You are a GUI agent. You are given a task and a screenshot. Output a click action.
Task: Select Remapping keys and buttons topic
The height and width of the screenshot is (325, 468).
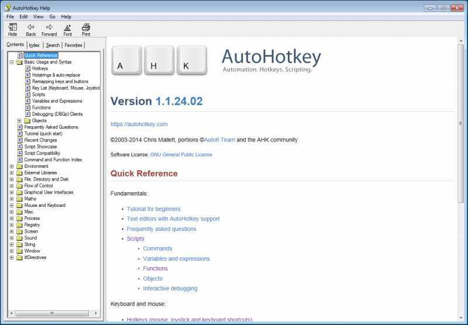point(60,81)
